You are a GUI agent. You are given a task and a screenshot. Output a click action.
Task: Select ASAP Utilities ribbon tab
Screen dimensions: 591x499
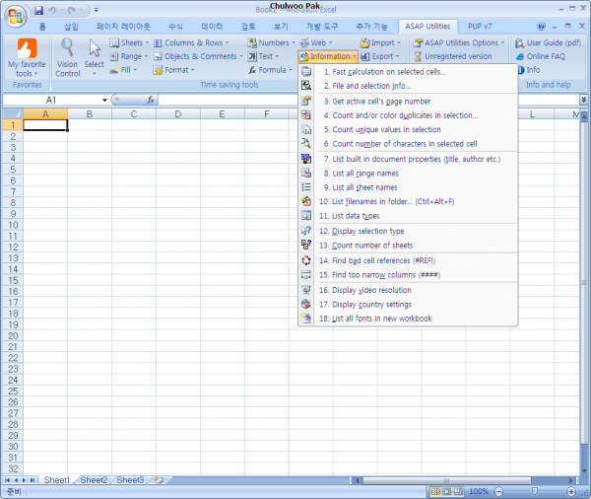(427, 26)
